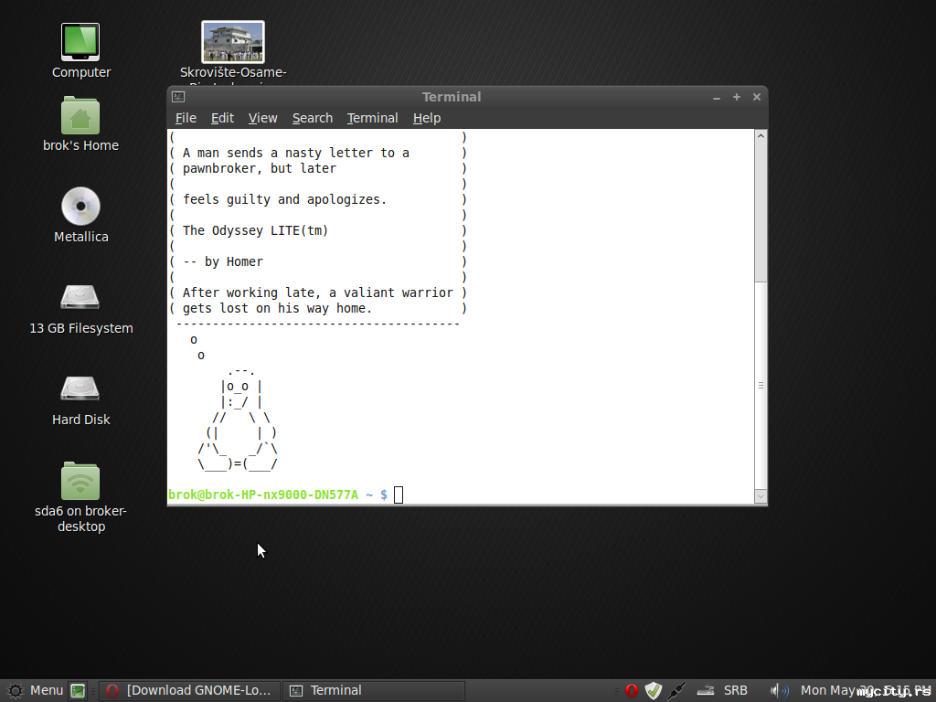Click the Opera tray icon
This screenshot has width=936, height=702.
[x=632, y=691]
